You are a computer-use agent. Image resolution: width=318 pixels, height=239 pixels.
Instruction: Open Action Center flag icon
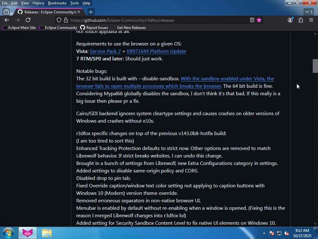pos(272,233)
